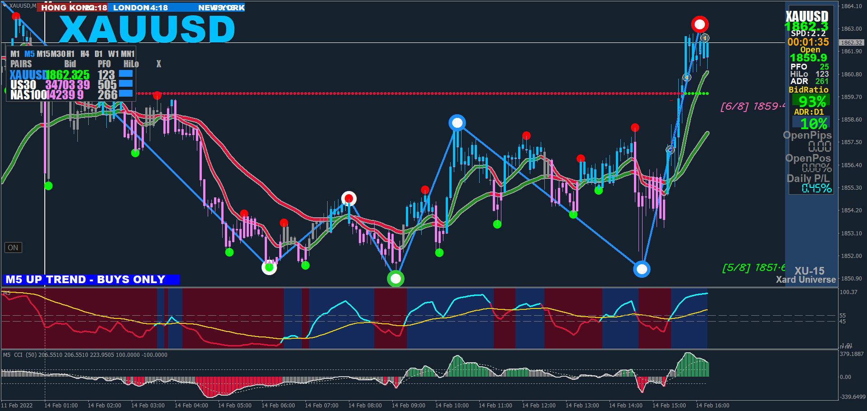This screenshot has width=867, height=411.
Task: Click the 1864.10 price scale label
Action: 851,6
